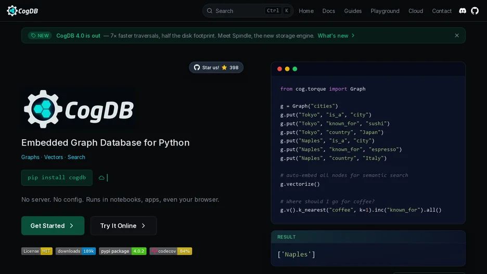The width and height of the screenshot is (487, 274).
Task: Click the Ctrl K shortcut hint
Action: (278, 11)
